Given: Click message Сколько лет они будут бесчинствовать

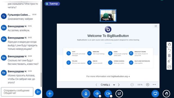Looking at the screenshot, I should point(23,62).
